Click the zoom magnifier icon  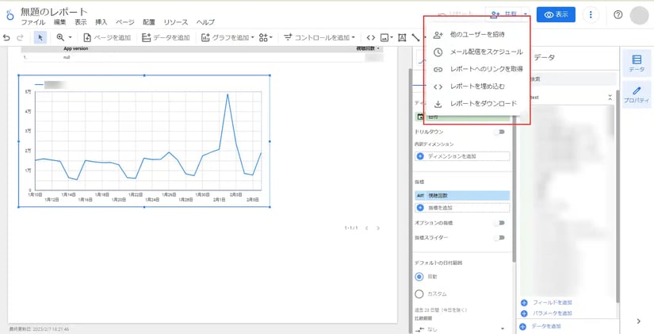click(60, 37)
